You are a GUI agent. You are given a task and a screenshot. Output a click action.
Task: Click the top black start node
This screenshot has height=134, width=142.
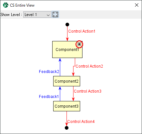pos(67,24)
